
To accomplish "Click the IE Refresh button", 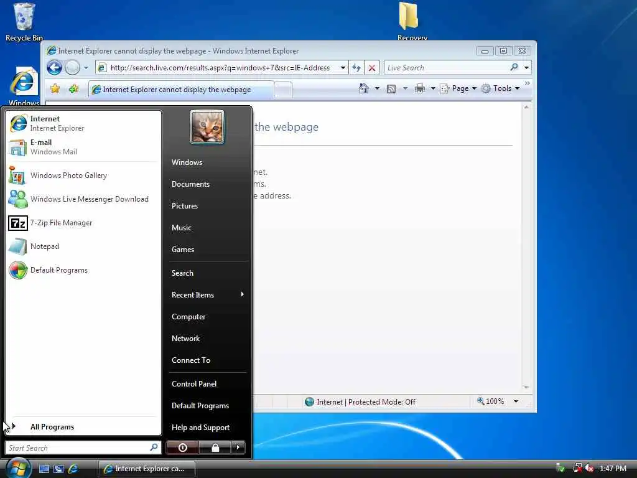I will (356, 68).
